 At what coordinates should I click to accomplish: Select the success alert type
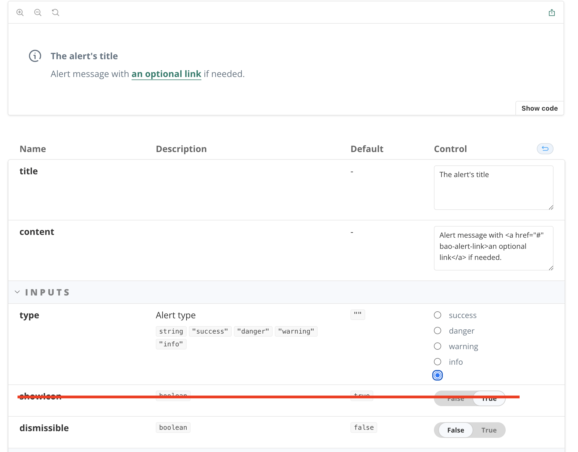(x=437, y=315)
